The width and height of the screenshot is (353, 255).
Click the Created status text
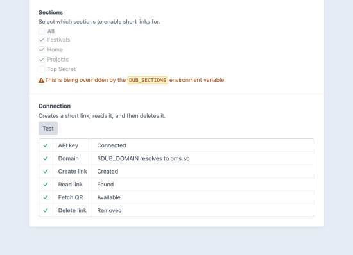click(x=108, y=172)
